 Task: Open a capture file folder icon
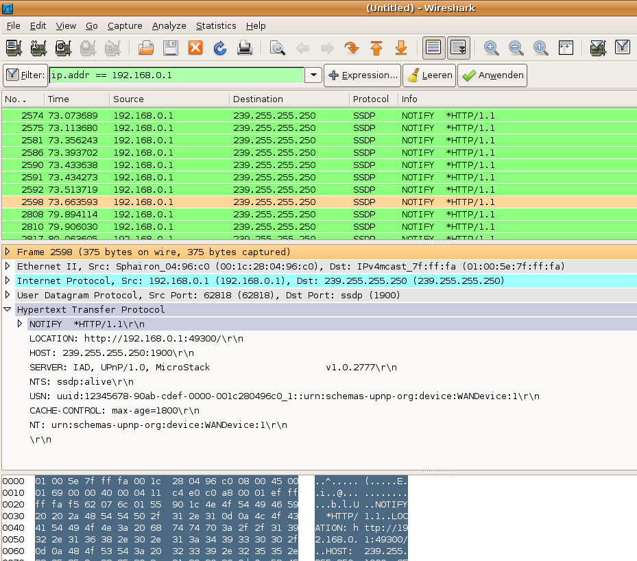tap(146, 48)
